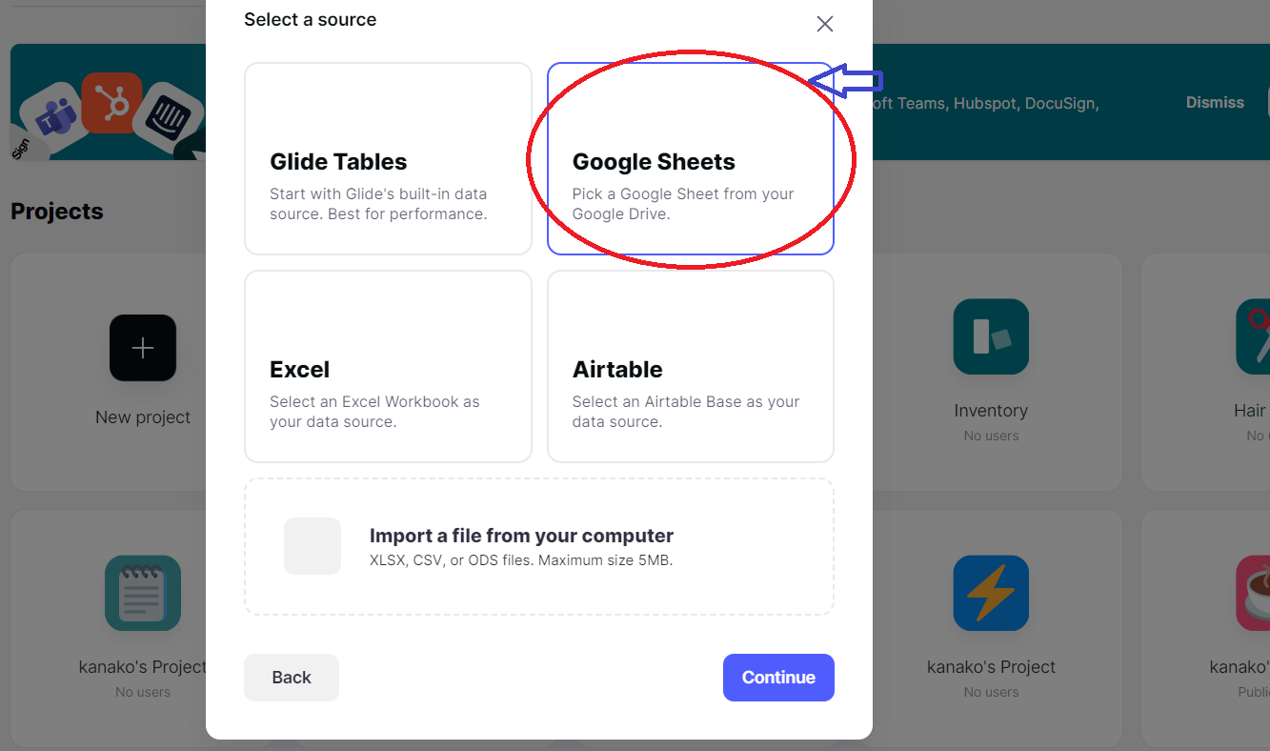Select the Airtable source option

click(691, 366)
